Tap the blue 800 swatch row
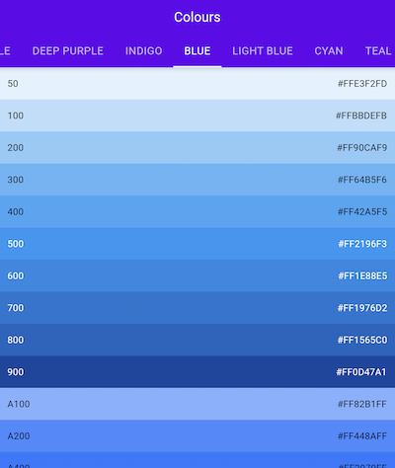Screen dimensions: 395x468 197,340
